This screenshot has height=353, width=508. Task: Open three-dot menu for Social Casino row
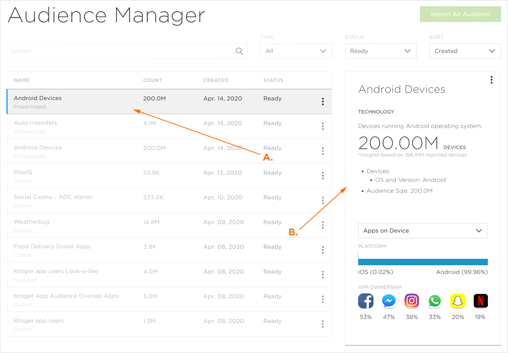click(x=323, y=200)
